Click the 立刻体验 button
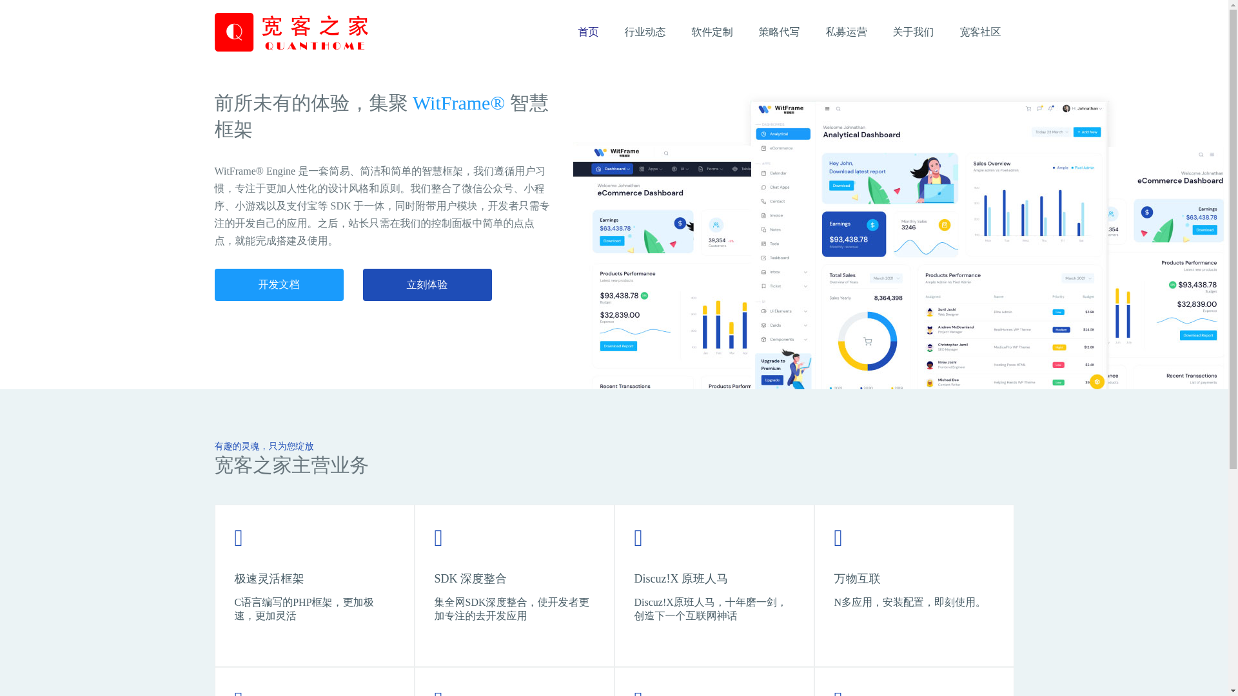1238x696 pixels. click(x=427, y=285)
